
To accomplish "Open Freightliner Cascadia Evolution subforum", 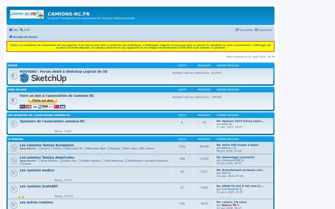I will pos(147,161).
